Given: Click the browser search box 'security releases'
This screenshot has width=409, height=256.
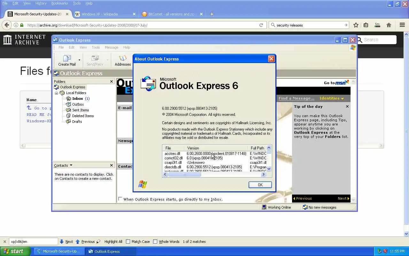Looking at the screenshot, I should click(x=309, y=25).
